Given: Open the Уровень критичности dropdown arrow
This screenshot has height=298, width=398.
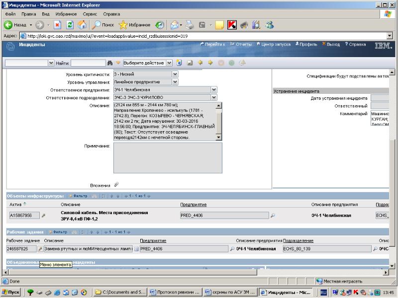Looking at the screenshot, I should click(x=175, y=74).
